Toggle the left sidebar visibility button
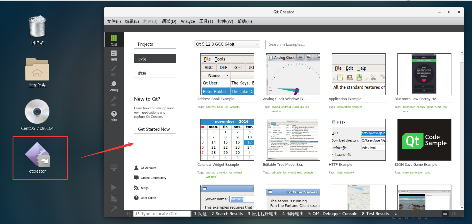Screen dimensions: 472x224 (x=128, y=213)
